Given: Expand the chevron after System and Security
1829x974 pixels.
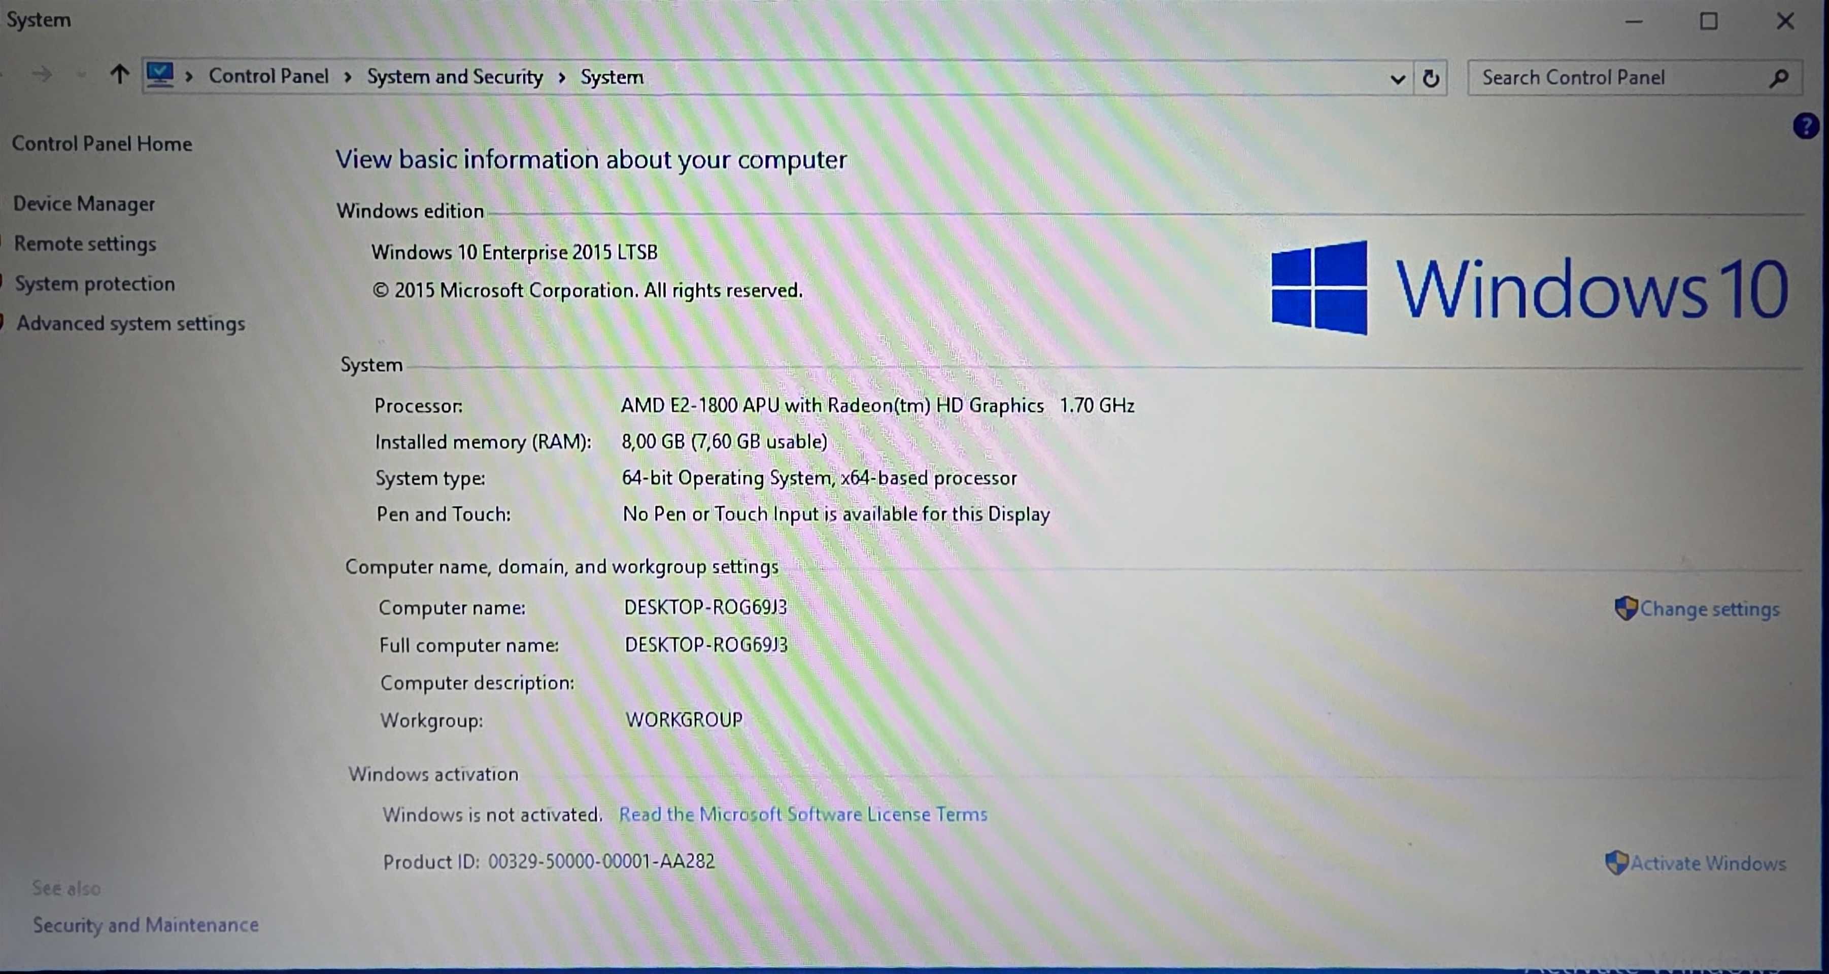Looking at the screenshot, I should tap(562, 78).
